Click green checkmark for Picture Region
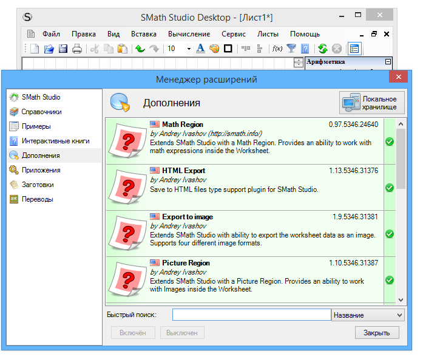423x362 pixels. 390,280
